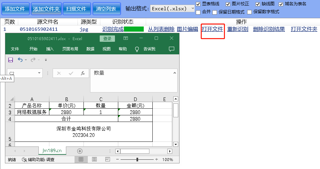Open the 数据 ribbon tab

[90, 49]
